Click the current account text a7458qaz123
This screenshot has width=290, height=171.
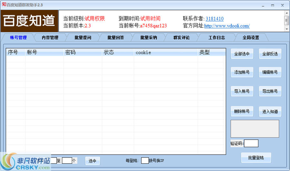(x=153, y=26)
